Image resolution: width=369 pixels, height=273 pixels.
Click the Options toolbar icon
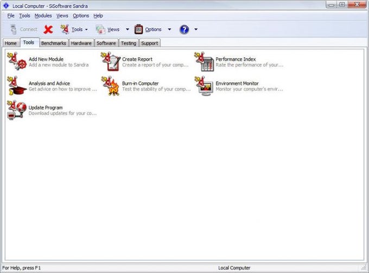pyautogui.click(x=138, y=29)
